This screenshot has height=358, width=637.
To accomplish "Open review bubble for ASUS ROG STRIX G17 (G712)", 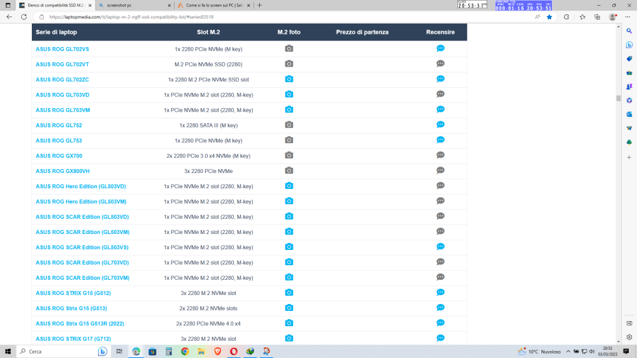I will (440, 338).
